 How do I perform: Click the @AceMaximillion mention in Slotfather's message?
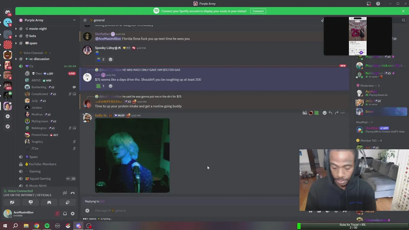(x=108, y=39)
